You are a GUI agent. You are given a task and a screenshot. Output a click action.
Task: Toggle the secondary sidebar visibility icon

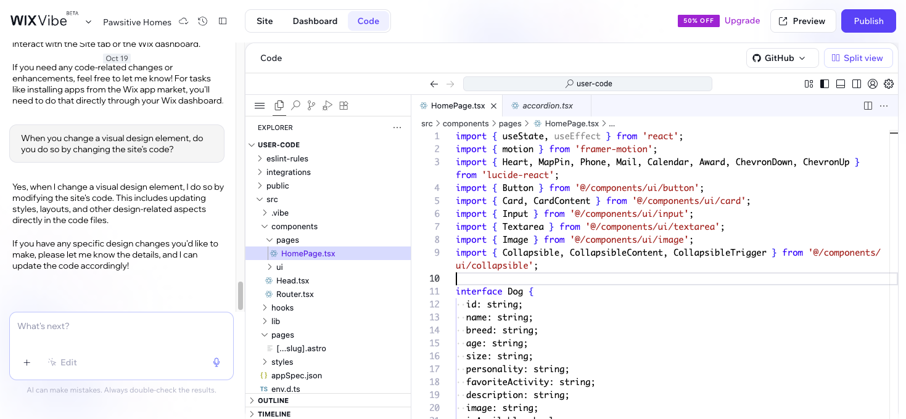[x=857, y=84]
